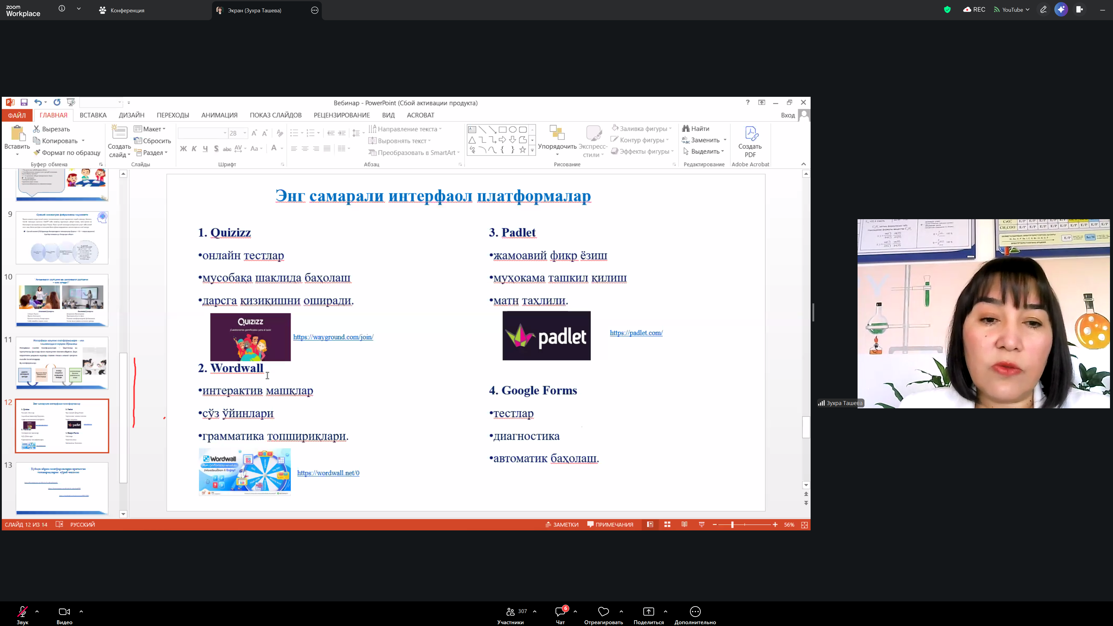The height and width of the screenshot is (626, 1113).
Task: Click the PowerPoint zoom slider handle
Action: 732,525
